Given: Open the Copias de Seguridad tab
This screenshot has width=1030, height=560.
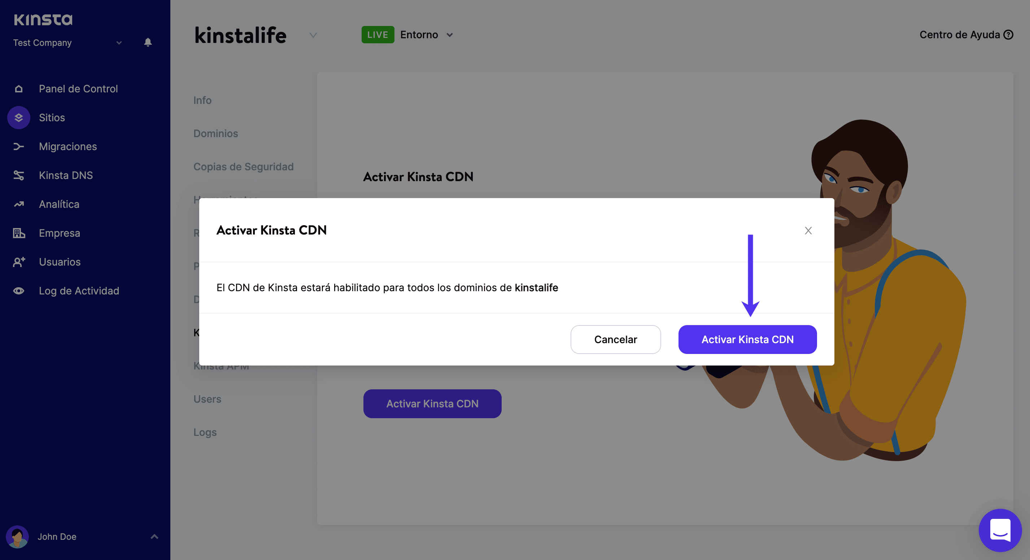Looking at the screenshot, I should pyautogui.click(x=243, y=166).
